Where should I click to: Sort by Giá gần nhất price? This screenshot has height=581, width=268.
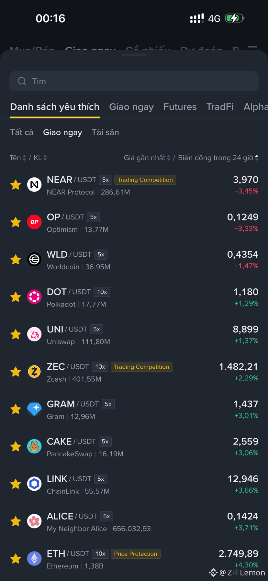click(147, 158)
